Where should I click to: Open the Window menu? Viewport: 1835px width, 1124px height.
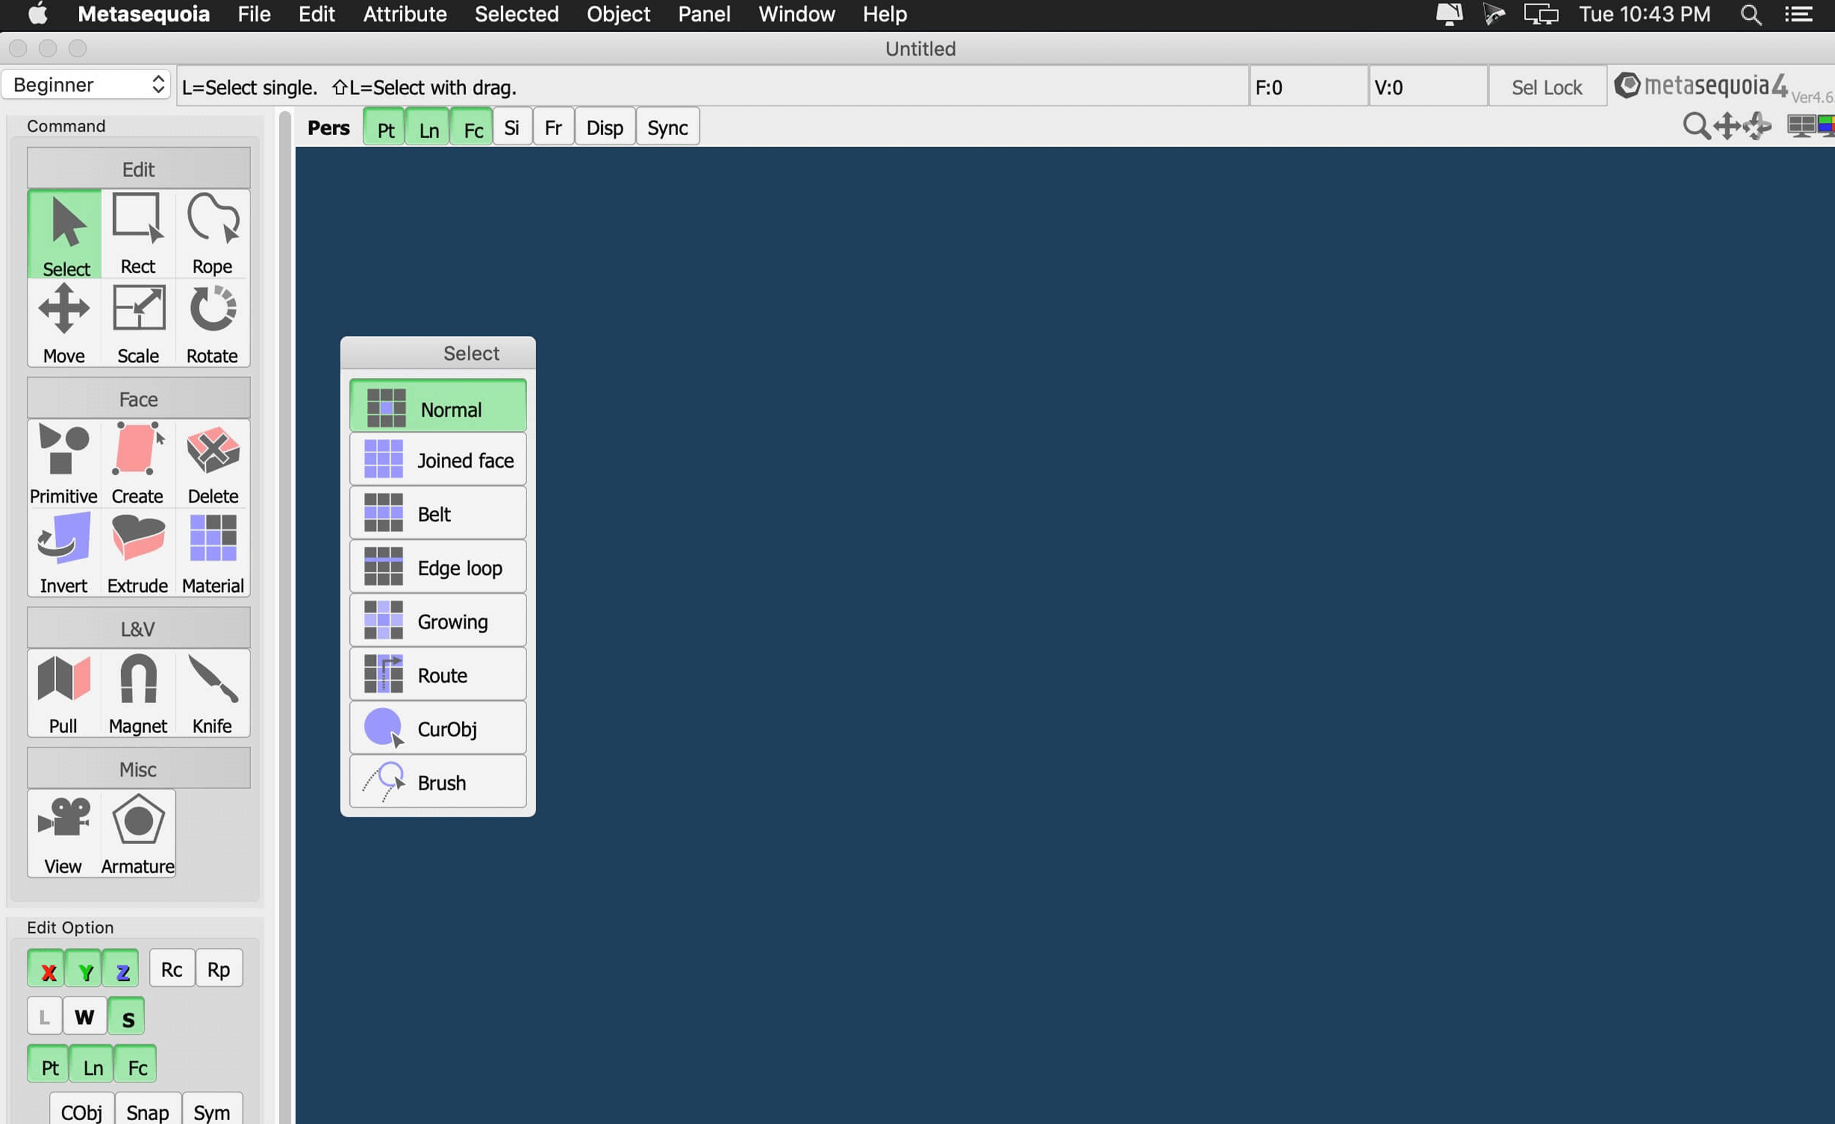point(797,14)
